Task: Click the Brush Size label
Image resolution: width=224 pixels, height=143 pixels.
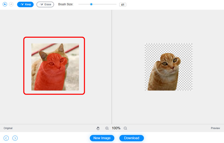Action: (66, 4)
